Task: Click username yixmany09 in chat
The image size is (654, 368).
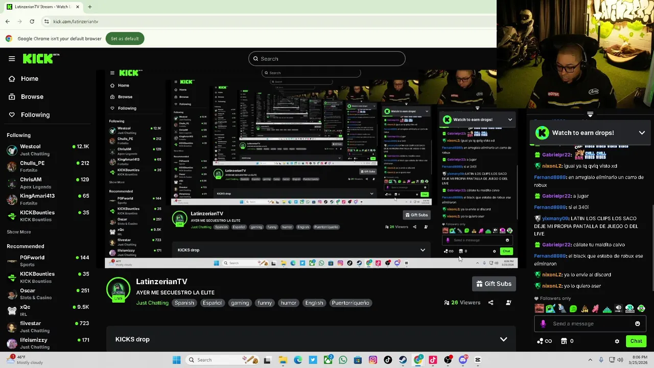Action: click(556, 218)
